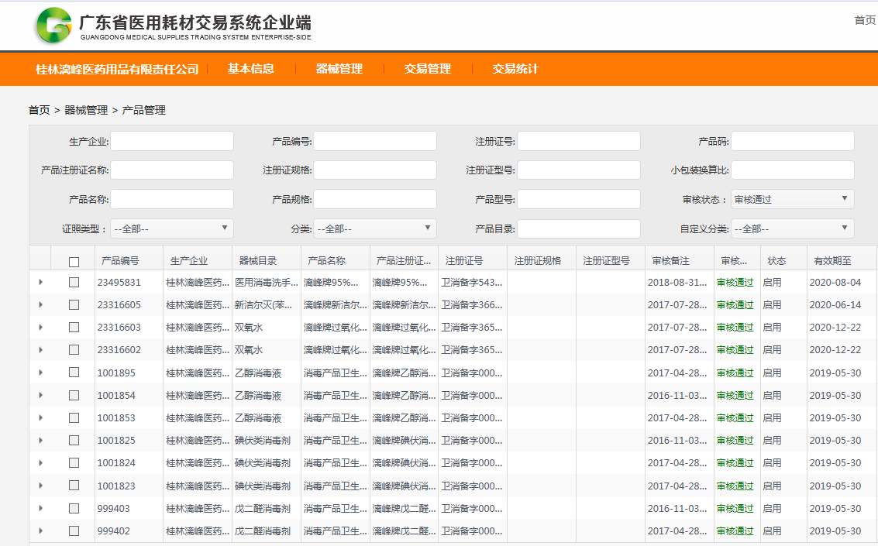Expand row details for product 23495831
This screenshot has width=878, height=546.
point(40,283)
